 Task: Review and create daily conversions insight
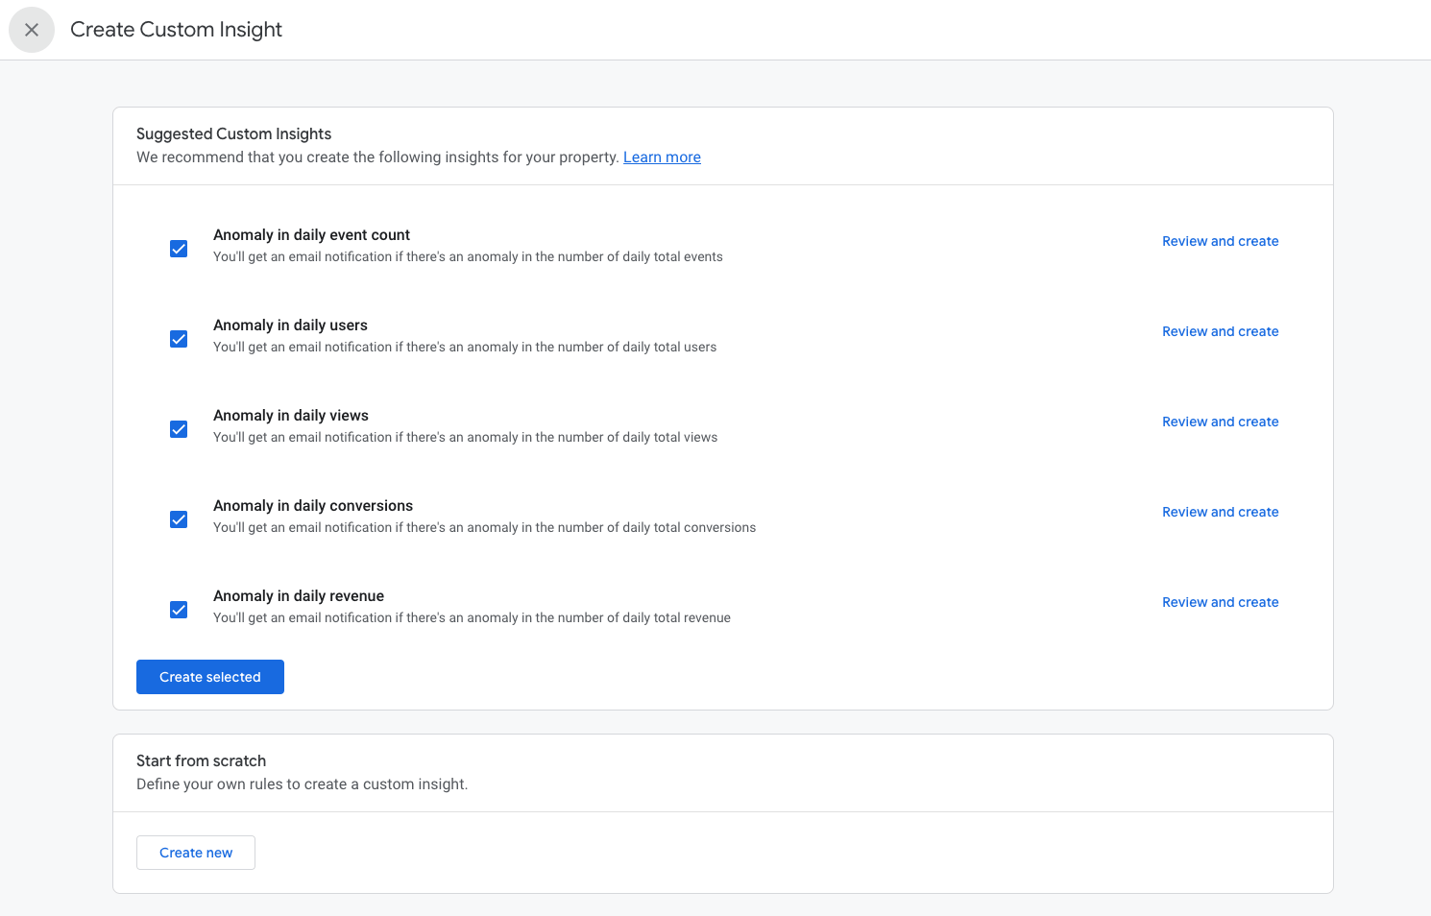pos(1220,512)
